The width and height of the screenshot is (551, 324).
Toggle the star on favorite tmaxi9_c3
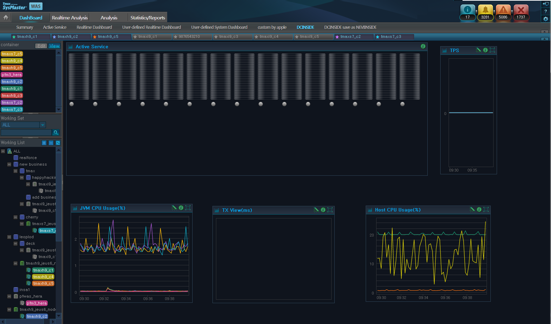coord(216,37)
